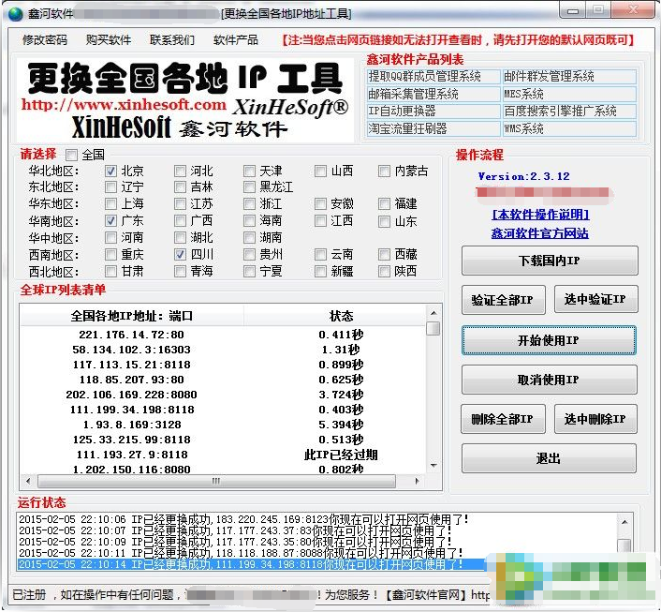
Task: Open the www.xinhesoft.com banner link
Action: [x=124, y=105]
